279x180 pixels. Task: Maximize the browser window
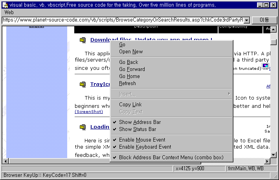(266, 5)
